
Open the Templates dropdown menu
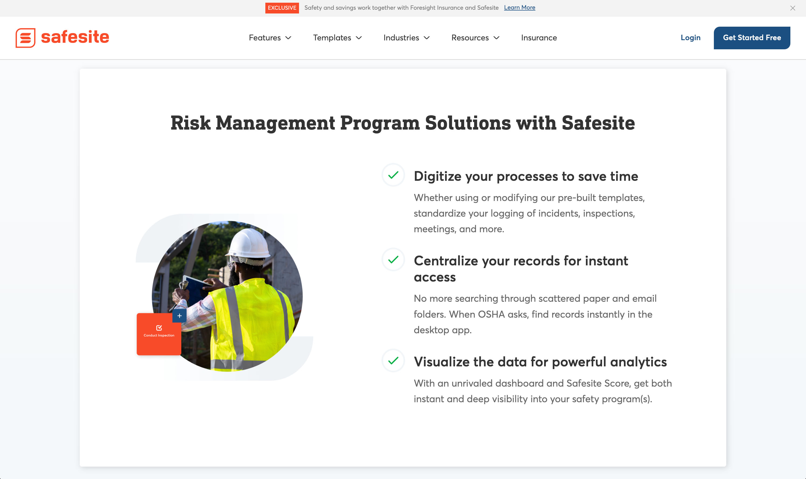point(337,38)
